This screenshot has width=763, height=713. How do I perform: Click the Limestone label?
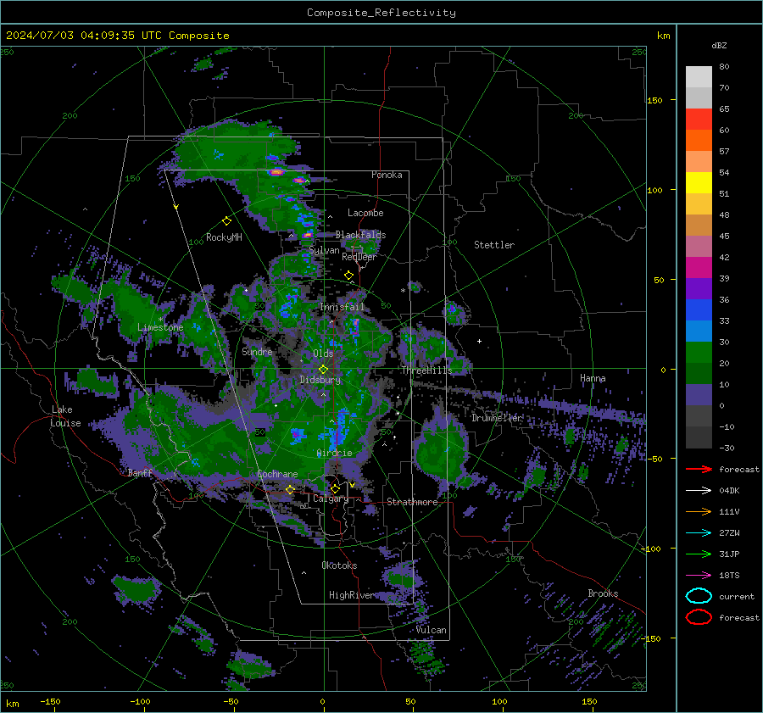pos(160,327)
